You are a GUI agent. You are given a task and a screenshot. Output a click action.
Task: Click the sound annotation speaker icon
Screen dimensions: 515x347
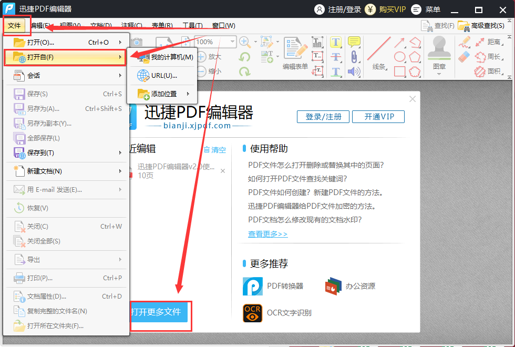(353, 72)
